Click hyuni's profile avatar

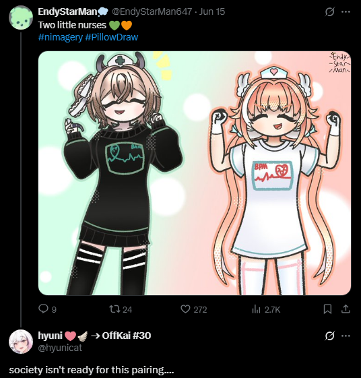[x=21, y=342]
